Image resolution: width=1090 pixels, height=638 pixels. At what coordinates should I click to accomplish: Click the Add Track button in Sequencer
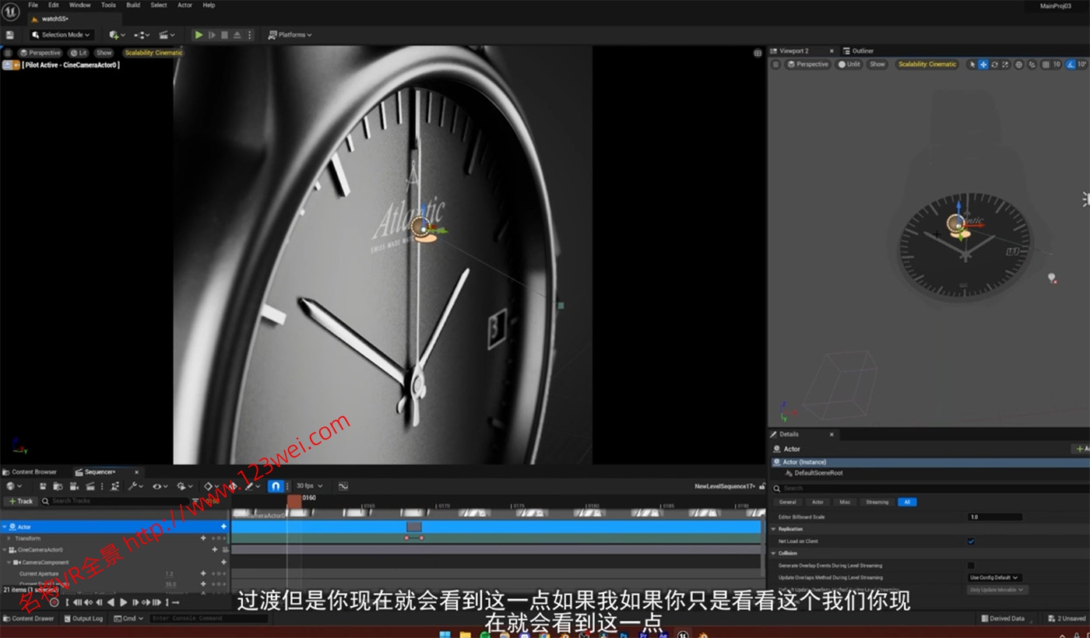point(21,500)
